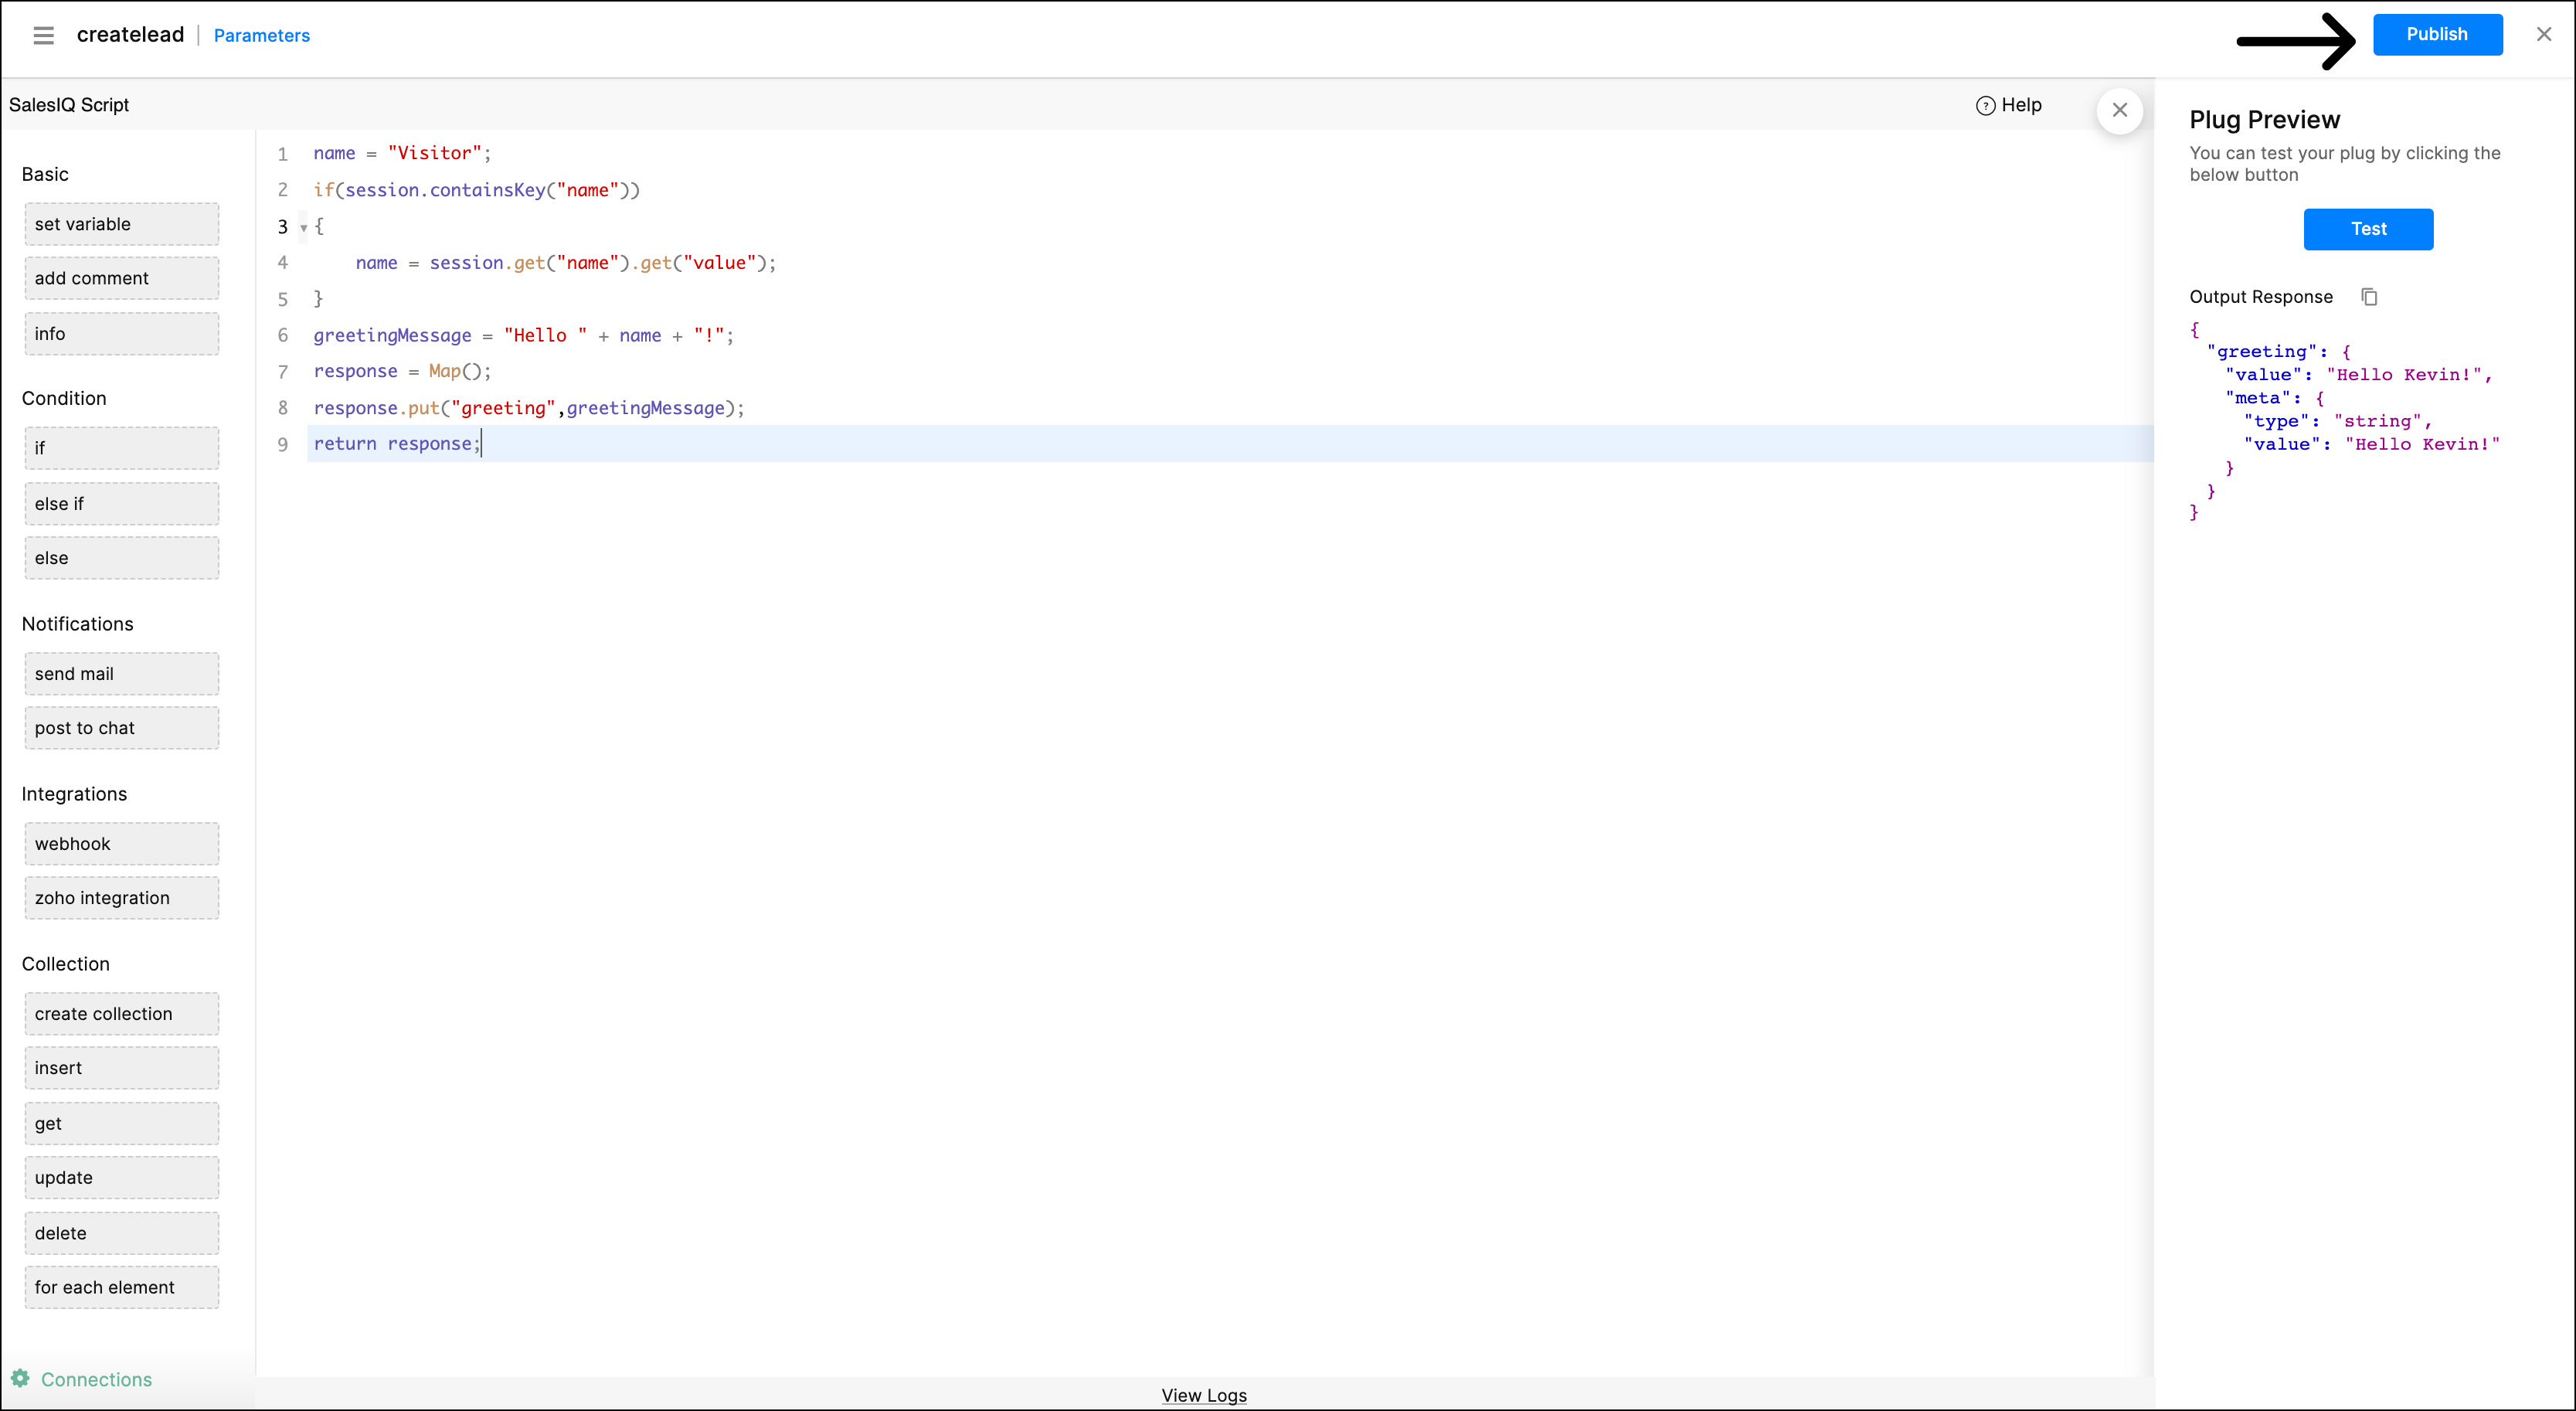Open the Parameters link
This screenshot has width=2576, height=1411.
[x=262, y=36]
